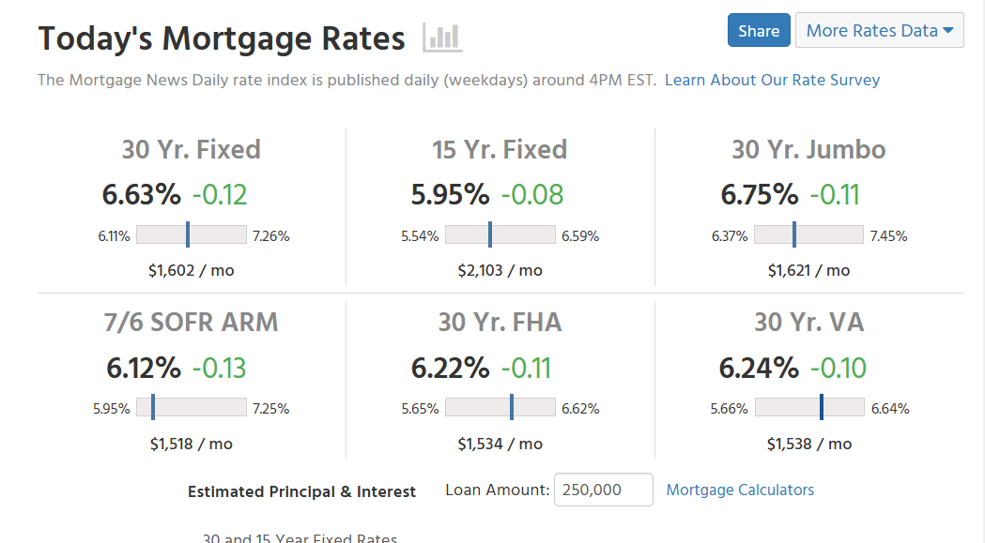
Task: Open the Learn About Our Rate Survey link
Action: point(772,81)
